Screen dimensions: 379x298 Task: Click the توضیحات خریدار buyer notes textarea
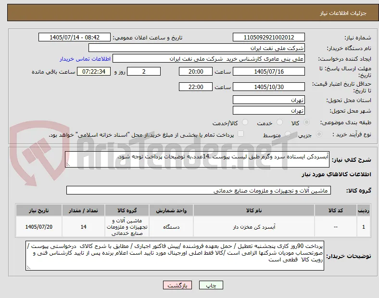pyautogui.click(x=175, y=256)
